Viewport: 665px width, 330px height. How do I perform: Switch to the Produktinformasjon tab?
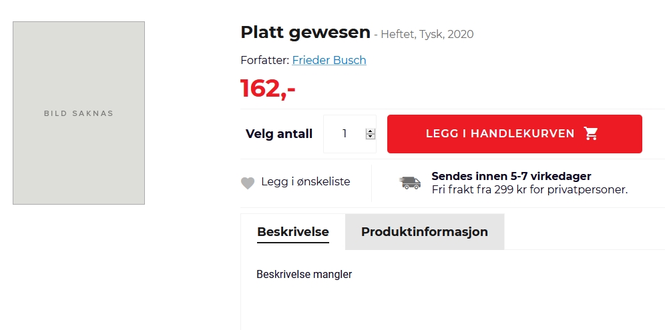tap(425, 232)
